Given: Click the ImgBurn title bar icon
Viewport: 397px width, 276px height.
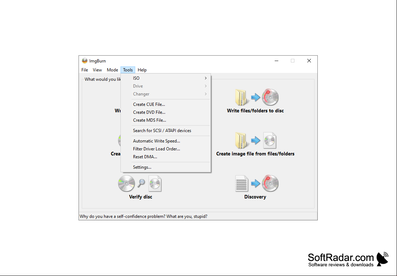Looking at the screenshot, I should (85, 61).
